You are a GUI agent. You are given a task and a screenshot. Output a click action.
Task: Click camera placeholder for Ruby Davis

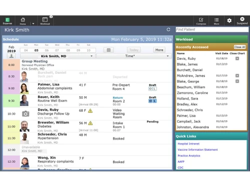click(x=25, y=114)
